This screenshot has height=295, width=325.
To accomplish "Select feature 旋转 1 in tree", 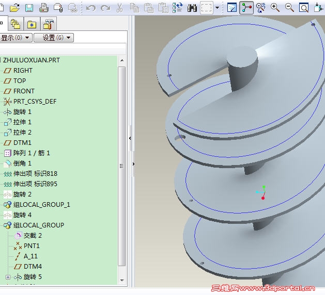I will click(22, 112).
